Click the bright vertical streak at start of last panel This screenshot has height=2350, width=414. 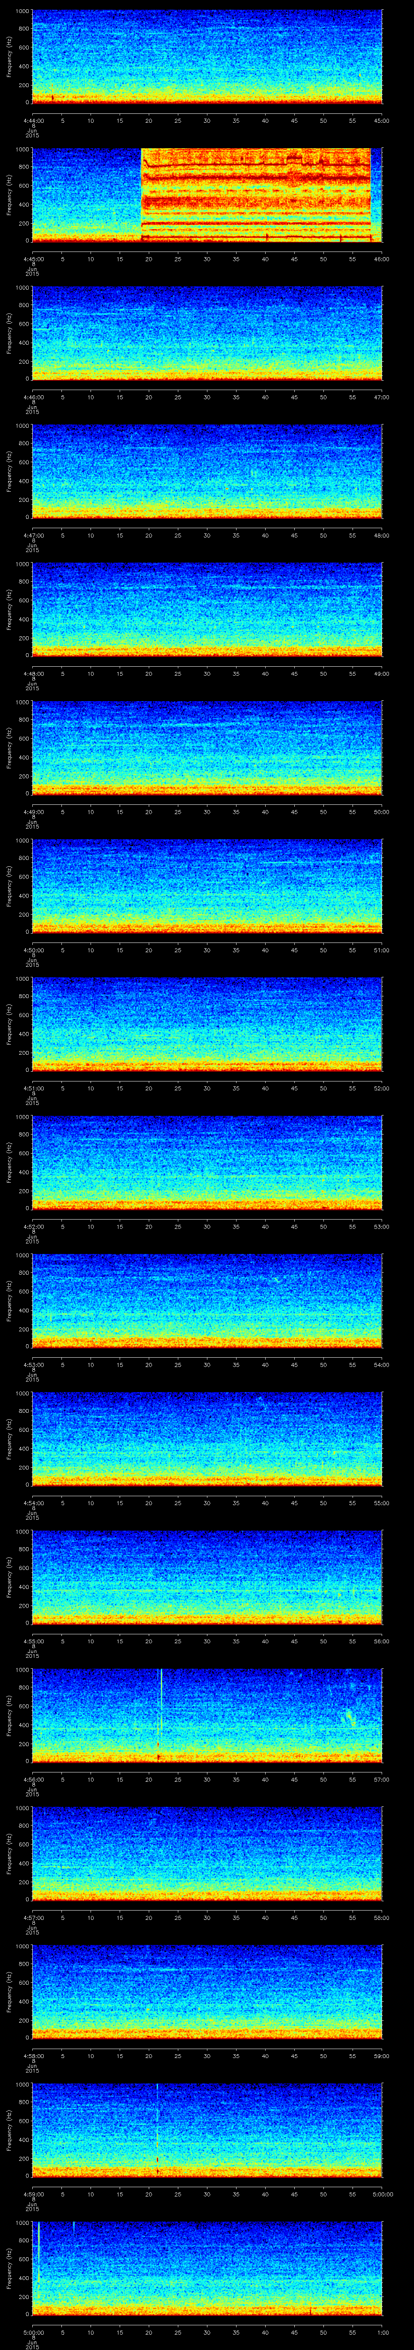[x=38, y=2253]
